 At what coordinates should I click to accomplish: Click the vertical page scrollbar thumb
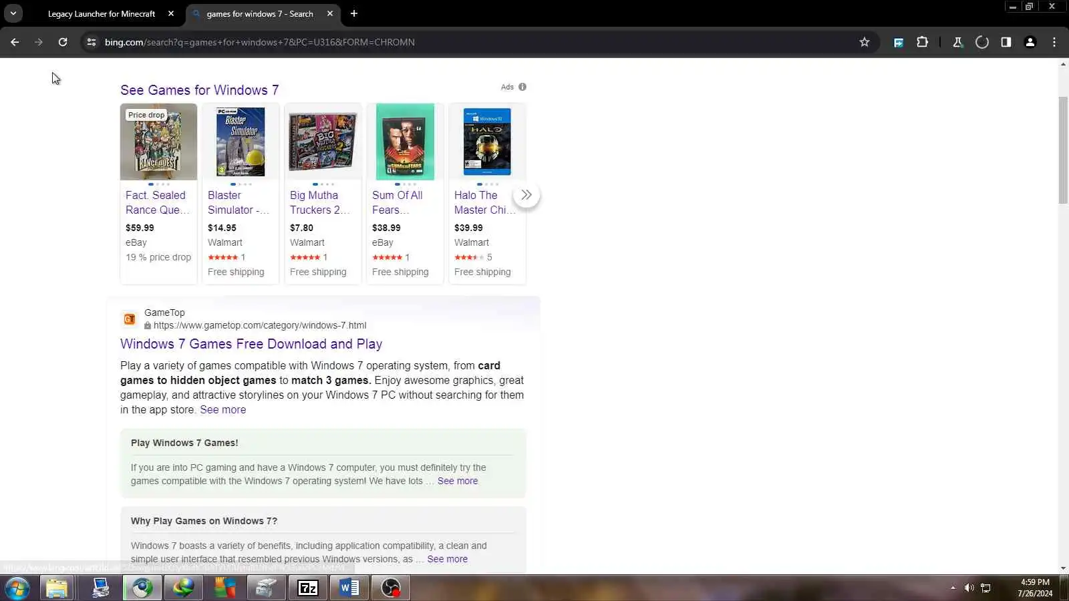pyautogui.click(x=1063, y=150)
